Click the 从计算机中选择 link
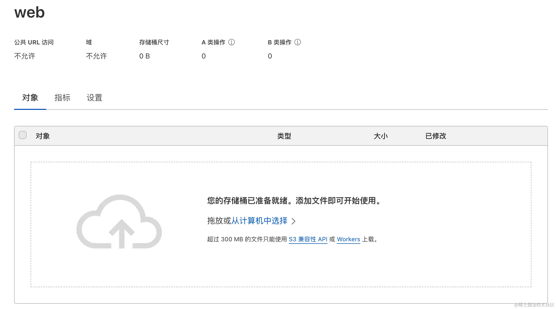The width and height of the screenshot is (556, 309). click(259, 221)
